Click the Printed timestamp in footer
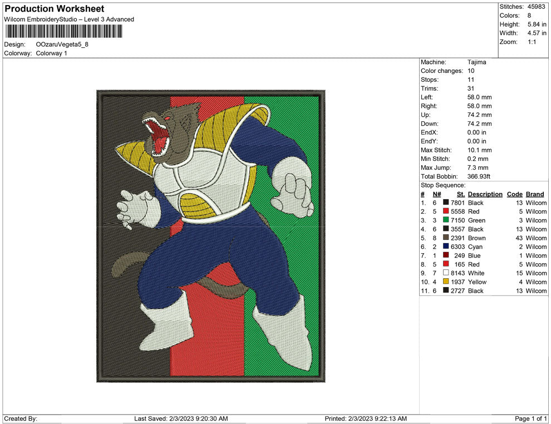This screenshot has height=424, width=551. point(366,419)
